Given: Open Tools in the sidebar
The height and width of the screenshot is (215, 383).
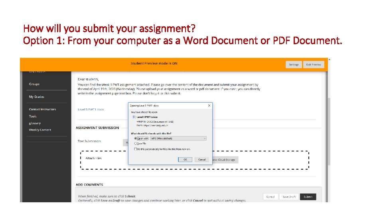Looking at the screenshot, I should tap(33, 116).
